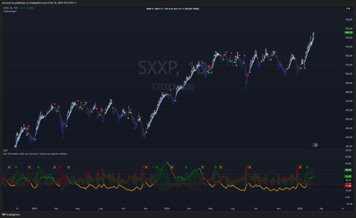Open the EUR currency selector
The width and height of the screenshot is (356, 218).
(x=348, y=8)
